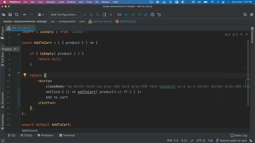This screenshot has height=143, width=255.
Task: Open the Problems tool window
Action: pos(45,135)
